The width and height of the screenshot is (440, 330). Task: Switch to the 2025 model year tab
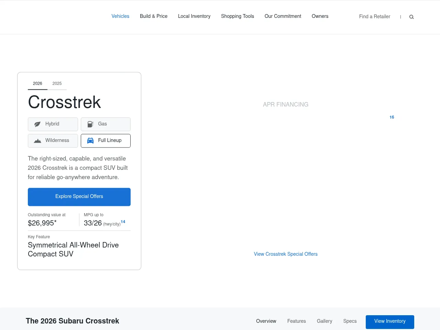click(57, 84)
